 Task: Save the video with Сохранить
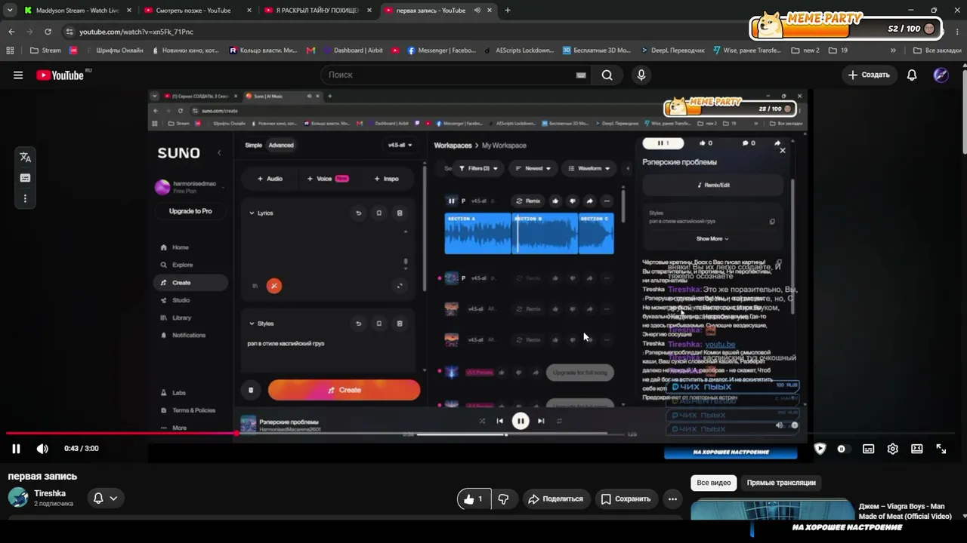click(626, 499)
